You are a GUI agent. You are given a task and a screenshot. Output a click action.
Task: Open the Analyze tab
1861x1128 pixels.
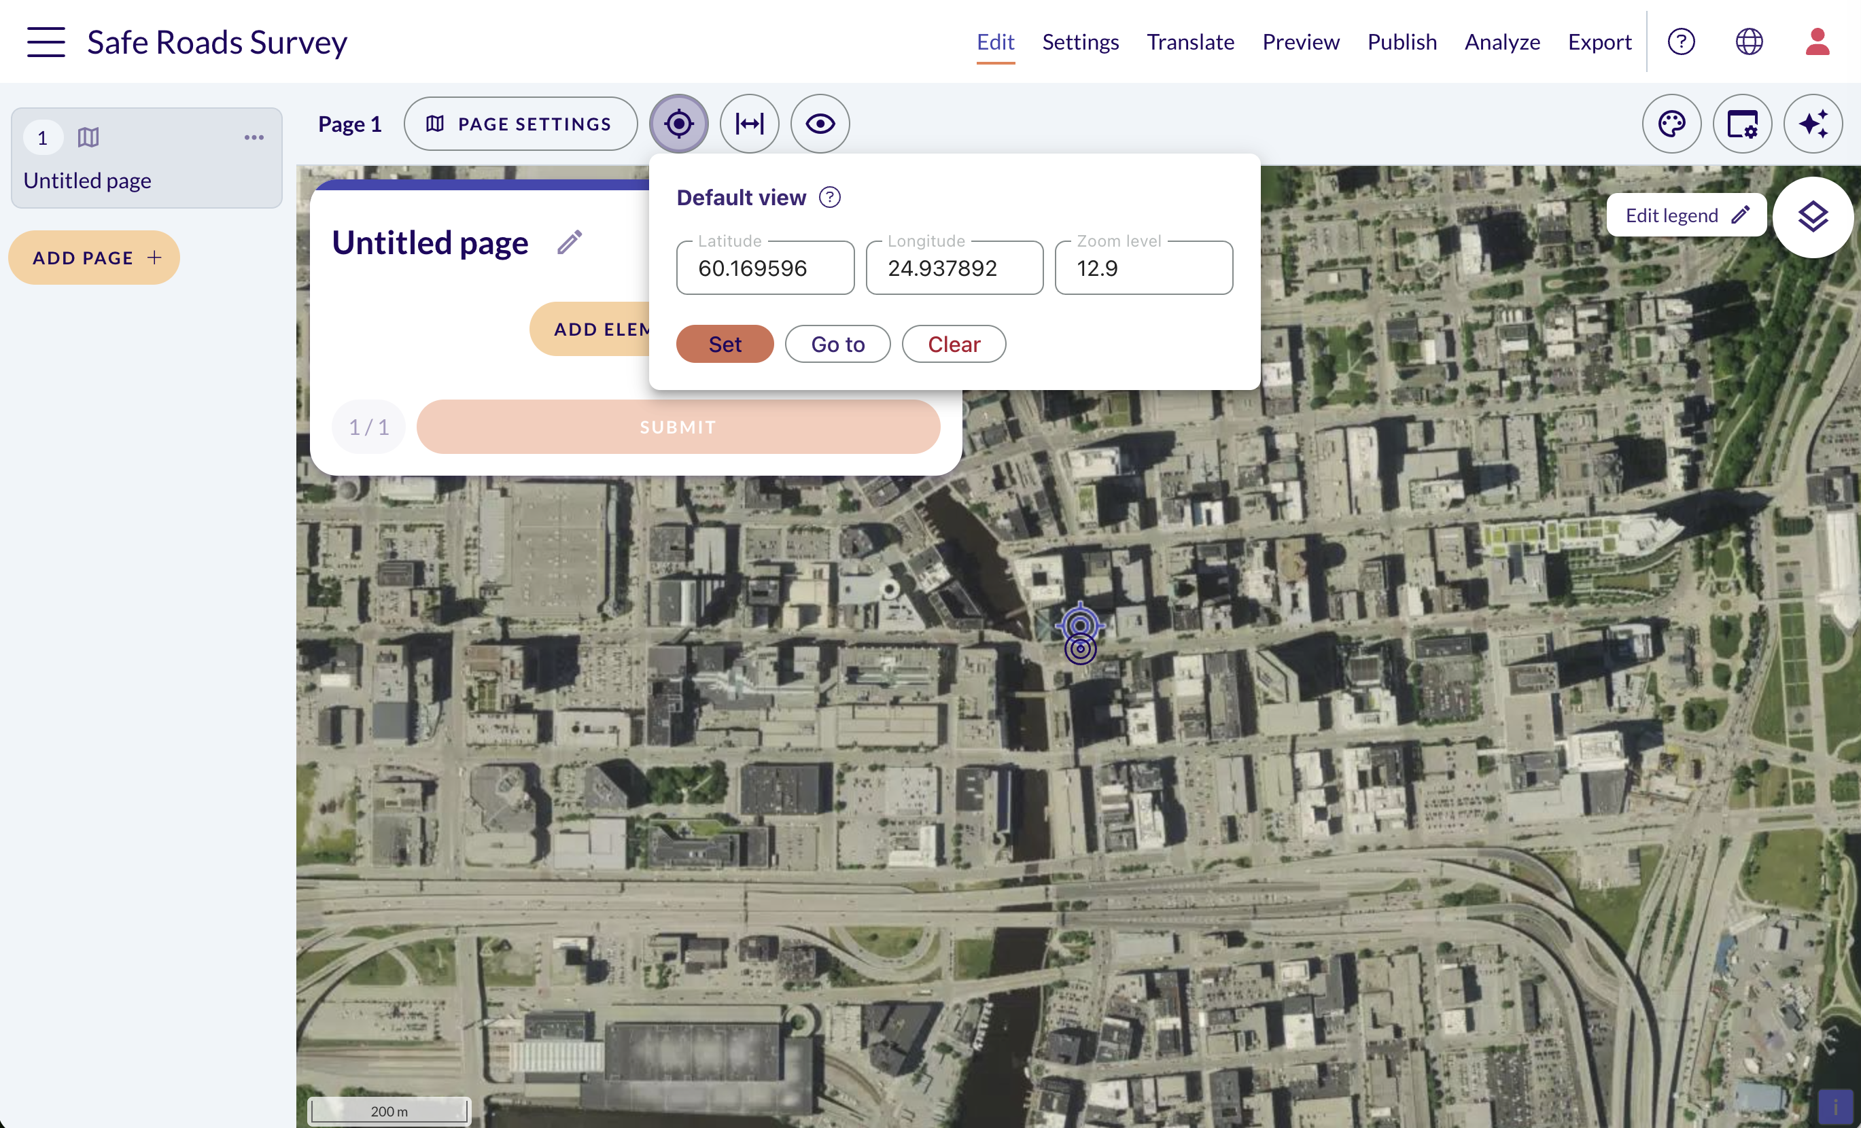click(x=1502, y=42)
